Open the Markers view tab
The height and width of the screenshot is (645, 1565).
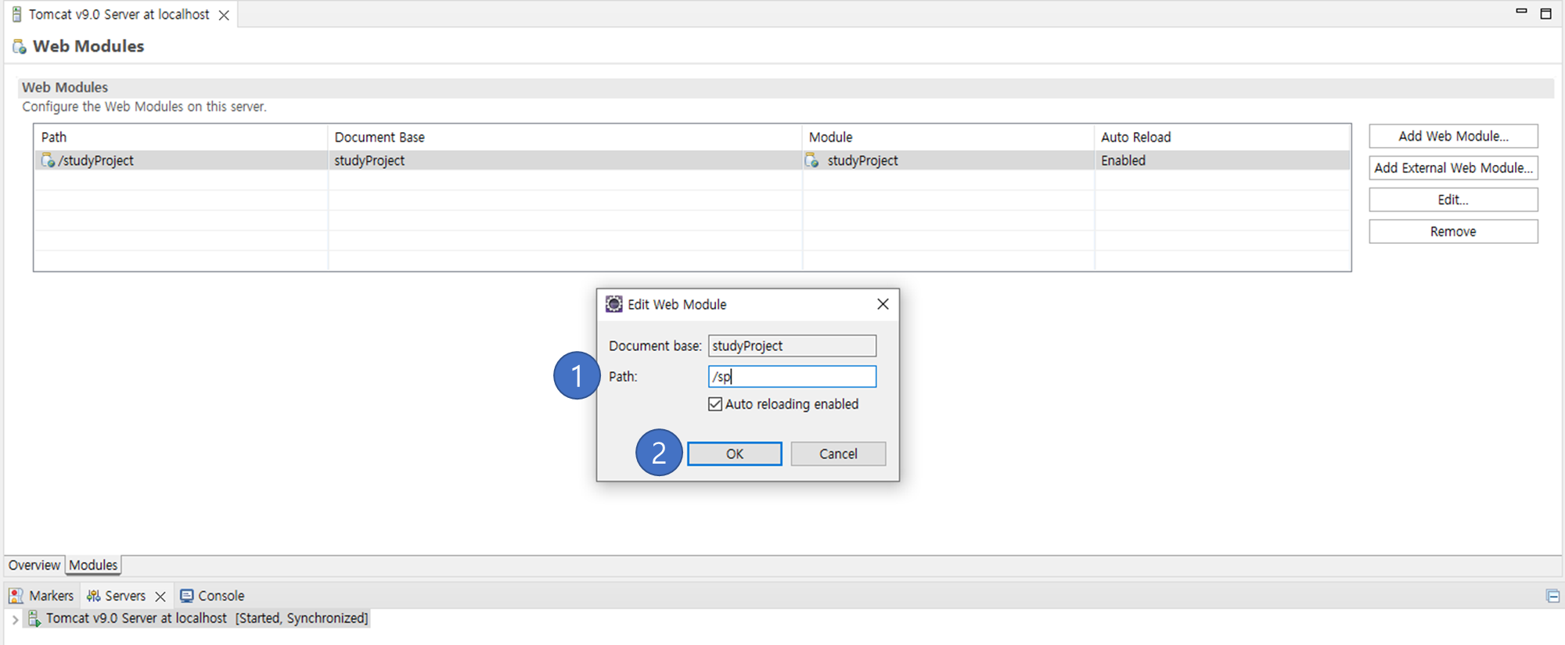[42, 596]
